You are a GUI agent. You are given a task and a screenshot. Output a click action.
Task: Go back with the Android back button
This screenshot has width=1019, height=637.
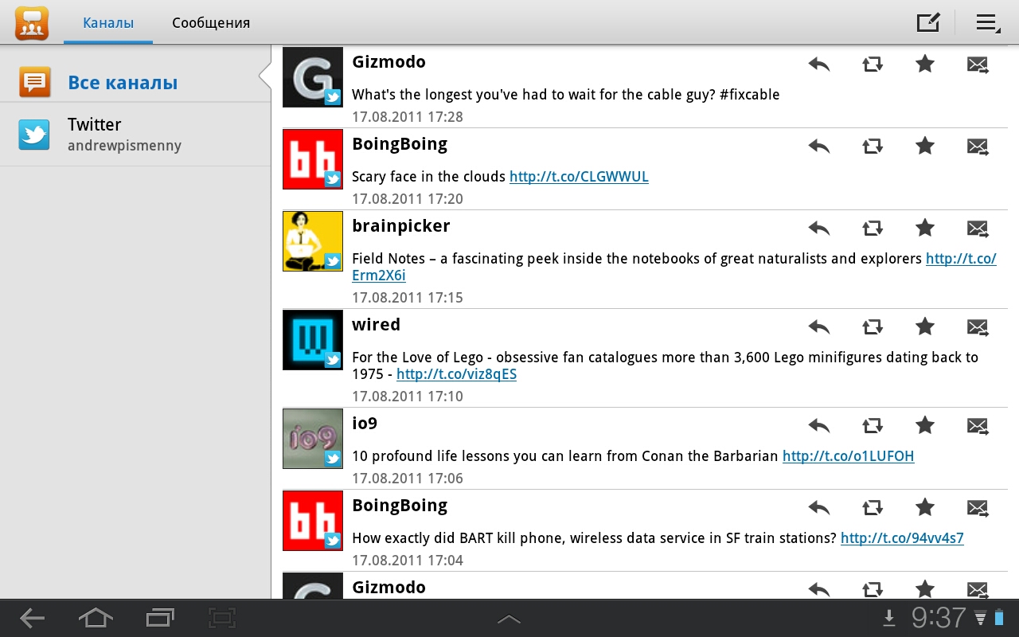tap(33, 618)
